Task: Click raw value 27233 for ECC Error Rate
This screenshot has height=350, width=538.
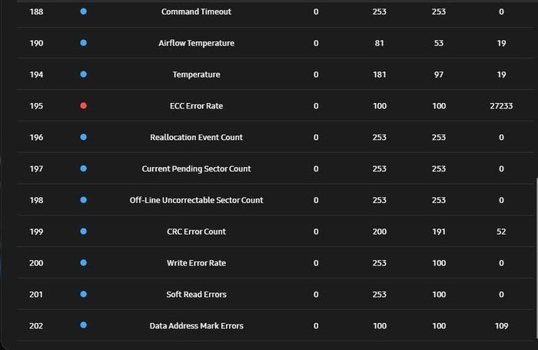Action: 501,106
